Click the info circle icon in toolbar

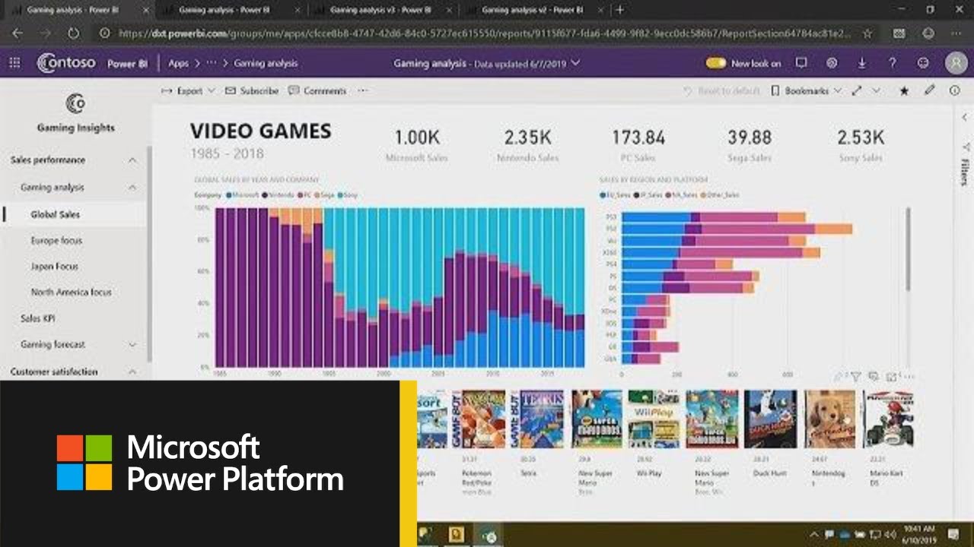(954, 90)
